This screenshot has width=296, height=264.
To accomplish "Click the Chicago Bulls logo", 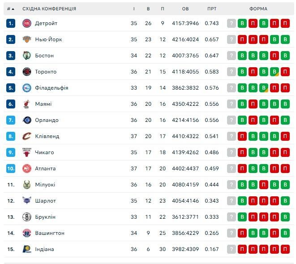I will click(27, 152).
